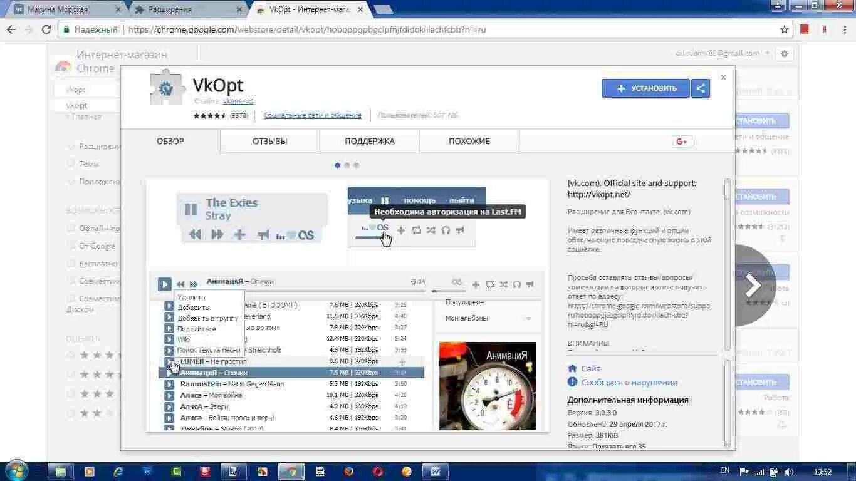Click the description scrollbar in the dialog
Image resolution: width=856 pixels, height=481 pixels.
coord(728,264)
